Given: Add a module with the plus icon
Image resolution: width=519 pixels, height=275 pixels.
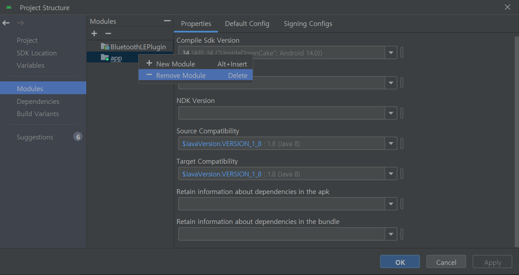Looking at the screenshot, I should point(94,33).
